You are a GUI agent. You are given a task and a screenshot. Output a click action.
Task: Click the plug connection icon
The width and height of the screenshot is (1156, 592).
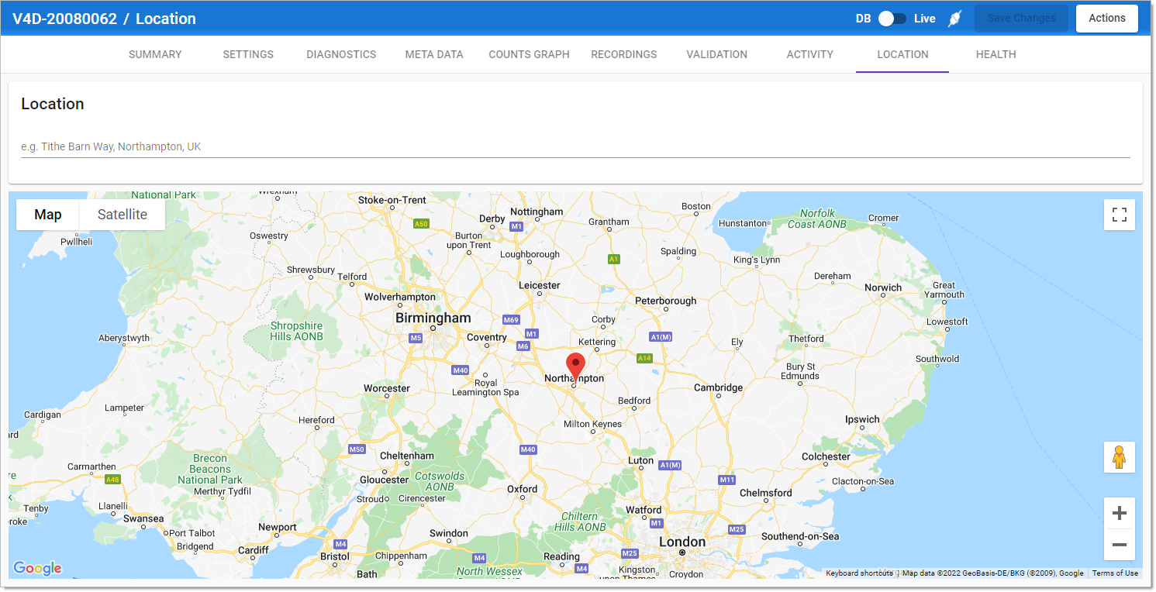pos(955,19)
